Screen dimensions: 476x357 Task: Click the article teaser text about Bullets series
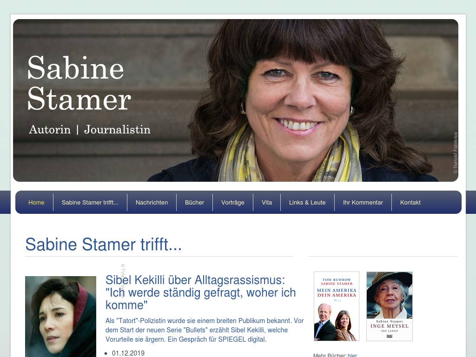click(205, 330)
